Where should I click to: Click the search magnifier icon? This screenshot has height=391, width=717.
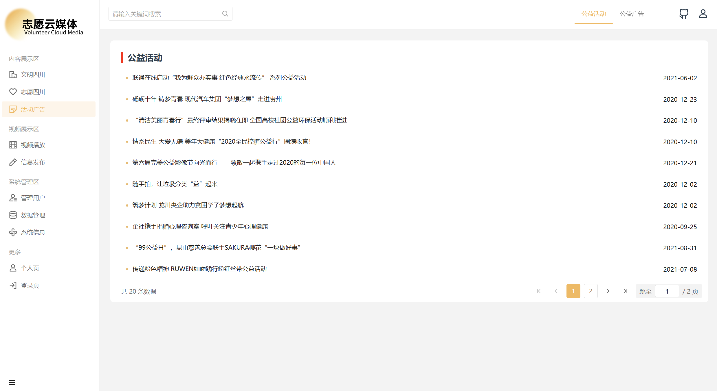[x=225, y=14]
